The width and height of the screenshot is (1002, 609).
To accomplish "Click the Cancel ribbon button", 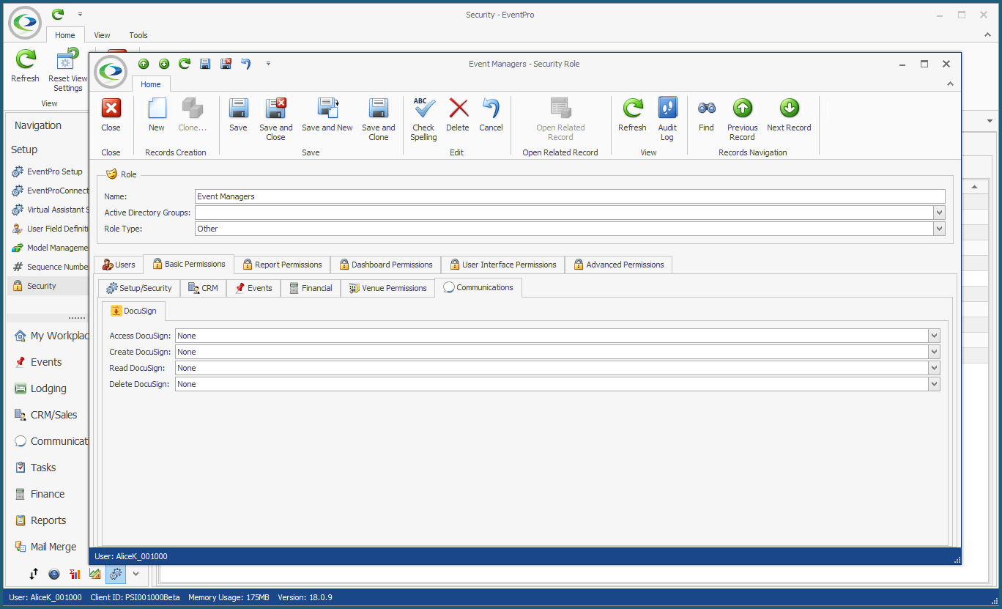I will click(491, 116).
